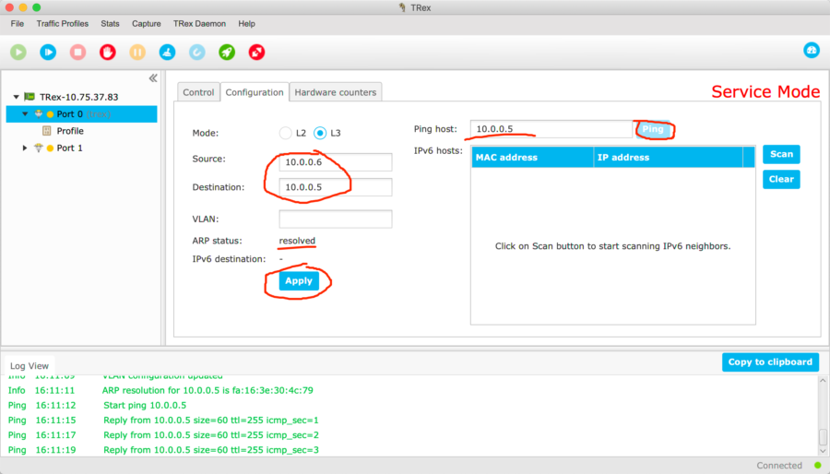Click the Ping button

click(x=653, y=129)
